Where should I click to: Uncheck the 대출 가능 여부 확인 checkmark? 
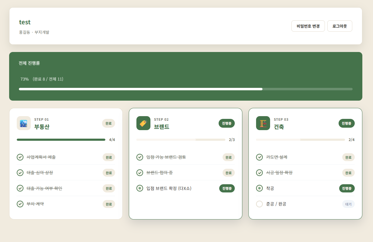[x=20, y=188]
